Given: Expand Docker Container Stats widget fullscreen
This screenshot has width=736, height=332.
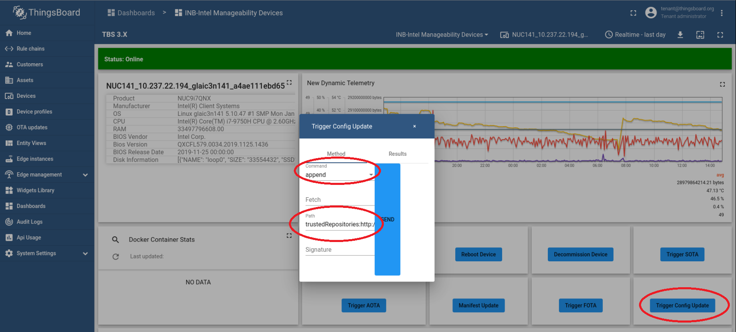Looking at the screenshot, I should point(289,235).
